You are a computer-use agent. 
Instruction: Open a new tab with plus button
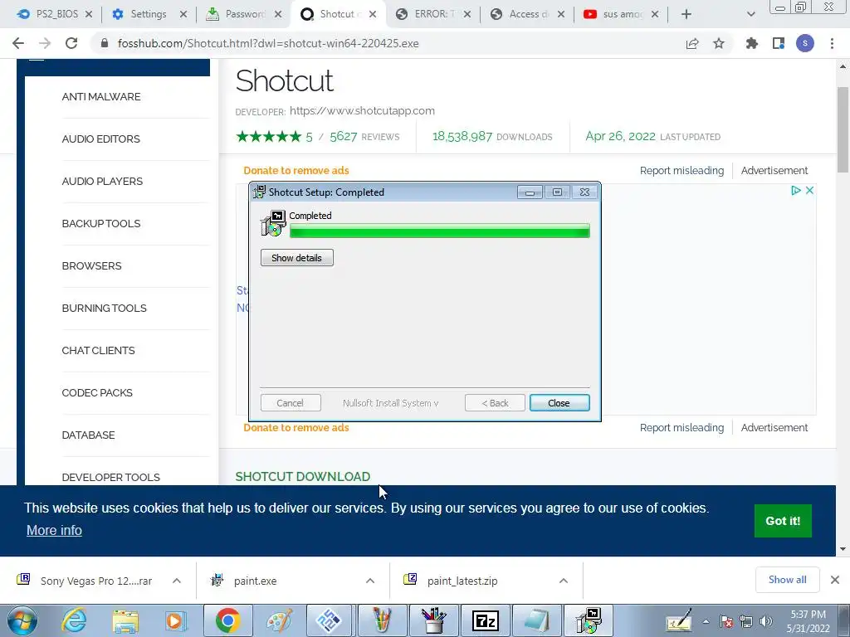pyautogui.click(x=686, y=14)
